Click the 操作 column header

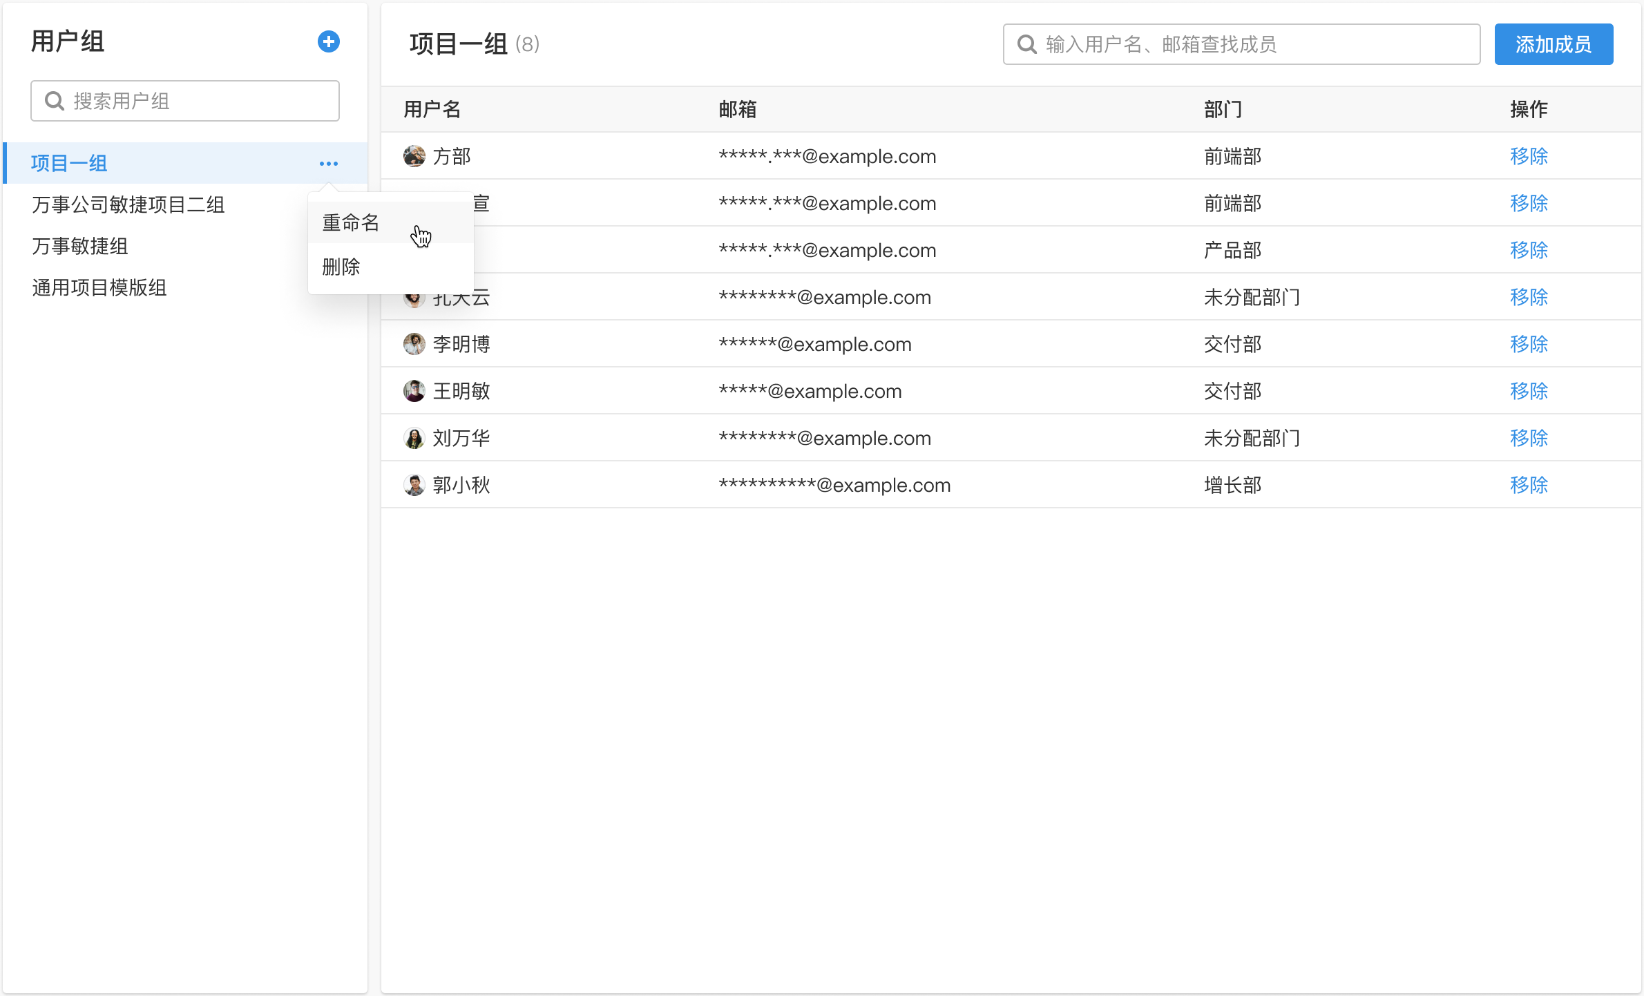click(1529, 109)
